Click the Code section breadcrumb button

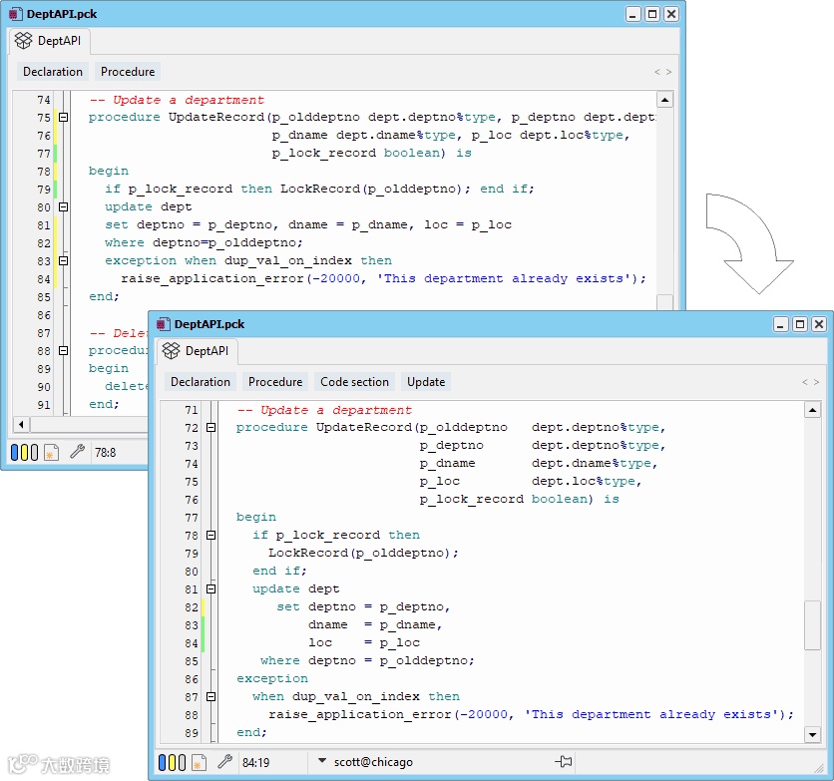pos(354,382)
